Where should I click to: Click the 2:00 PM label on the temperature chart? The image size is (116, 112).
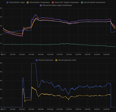(69, 55)
